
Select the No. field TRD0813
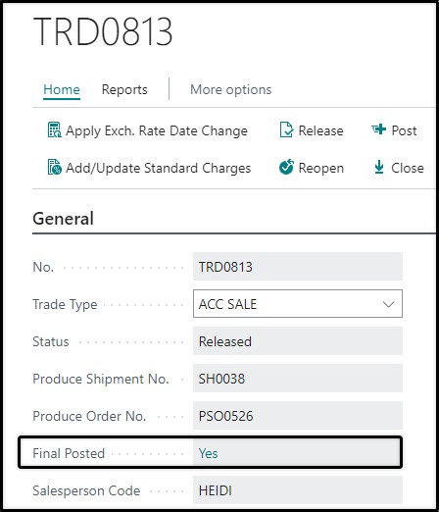298,267
